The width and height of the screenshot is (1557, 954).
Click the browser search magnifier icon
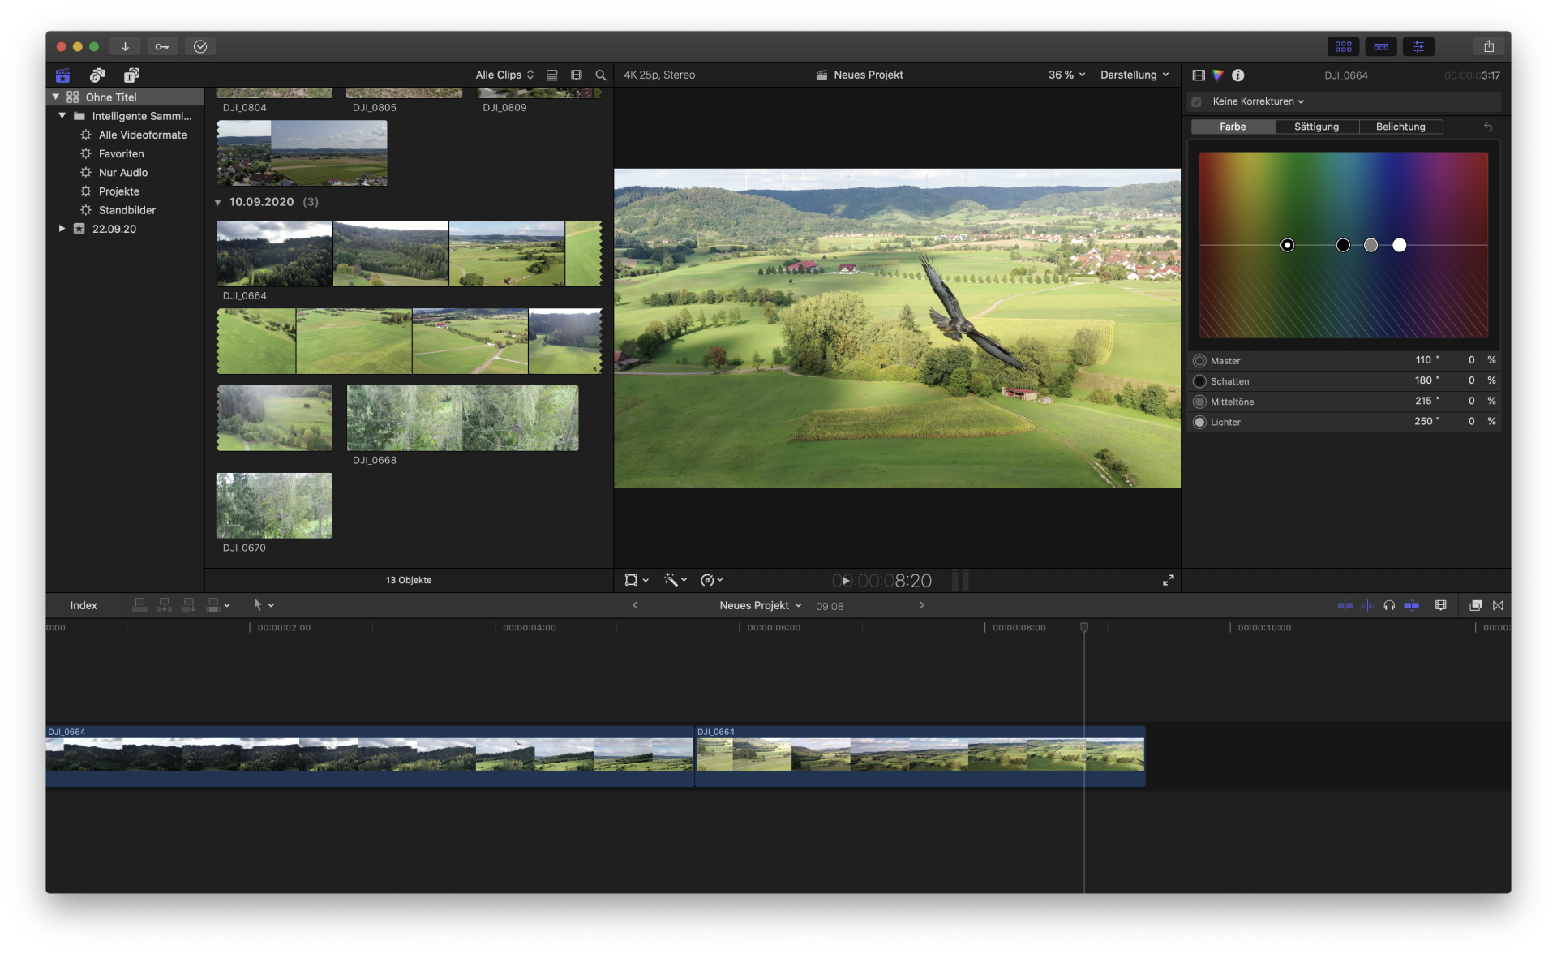[x=601, y=75]
